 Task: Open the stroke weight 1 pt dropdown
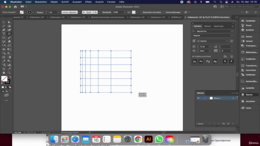(58, 12)
